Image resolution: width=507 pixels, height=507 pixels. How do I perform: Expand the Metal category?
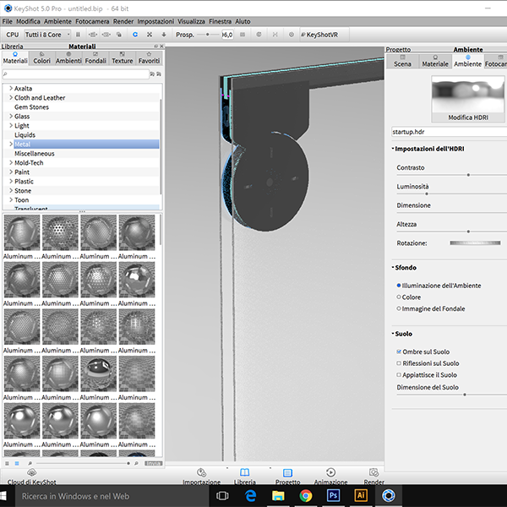11,144
